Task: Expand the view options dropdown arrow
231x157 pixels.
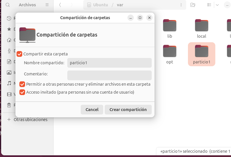Action: coord(217,5)
